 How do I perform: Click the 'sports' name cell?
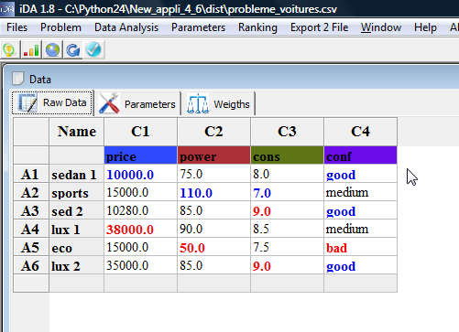click(77, 192)
